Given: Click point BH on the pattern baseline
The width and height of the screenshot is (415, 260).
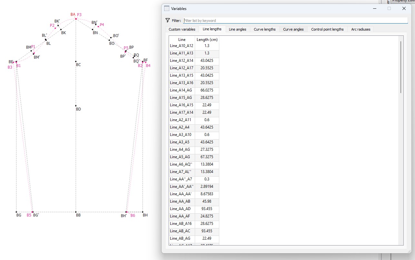Looking at the screenshot, I should 143,212.
